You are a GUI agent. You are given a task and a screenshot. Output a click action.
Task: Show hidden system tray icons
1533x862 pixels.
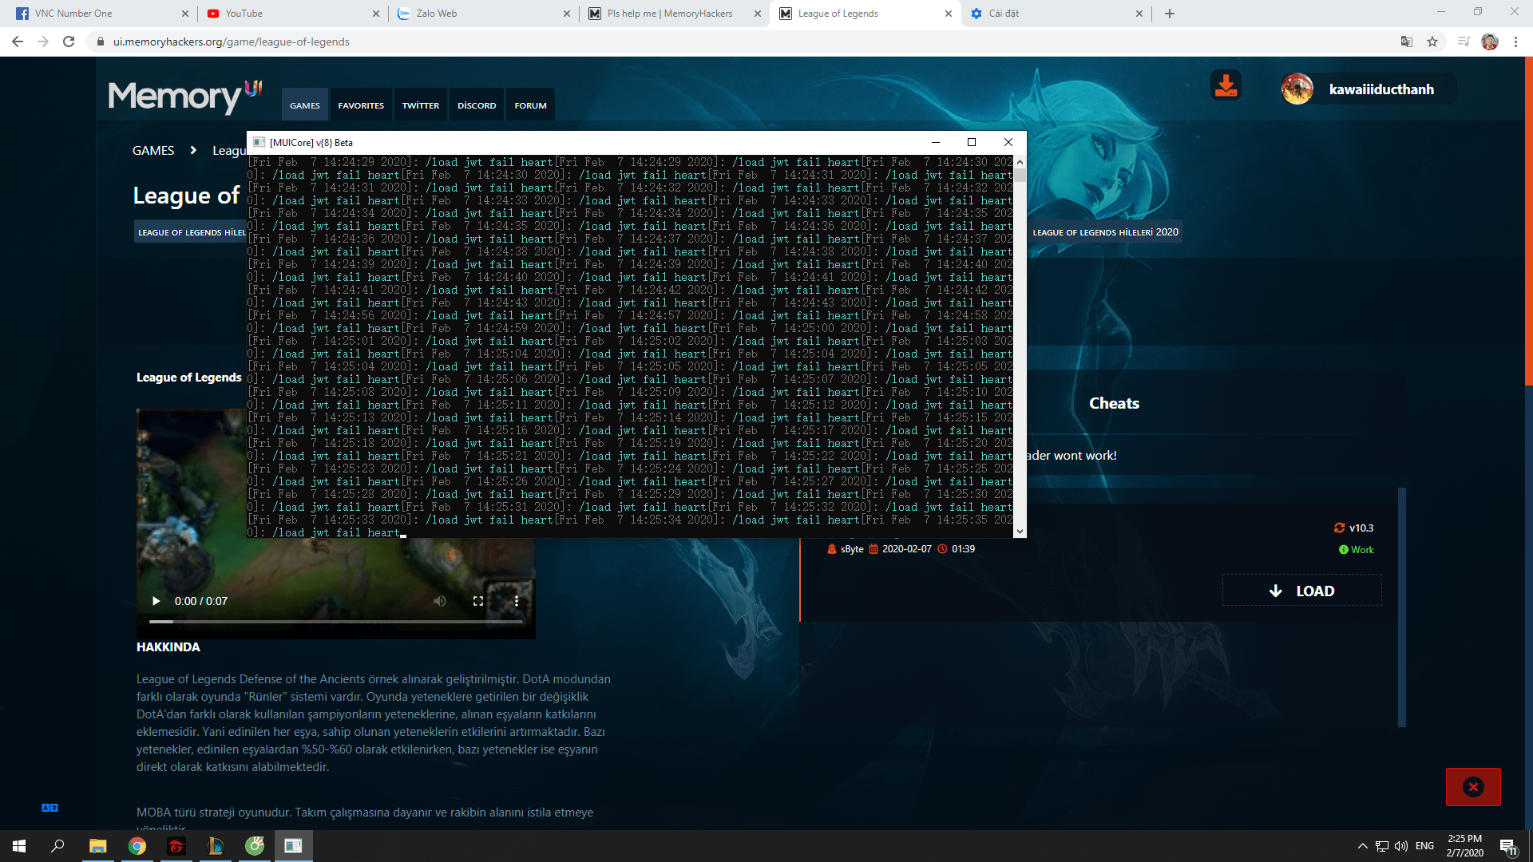point(1363,846)
